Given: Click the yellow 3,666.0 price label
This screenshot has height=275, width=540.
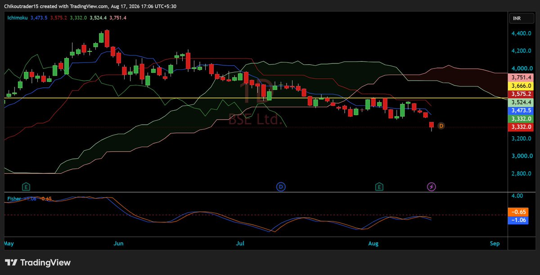Looking at the screenshot, I should 521,86.
